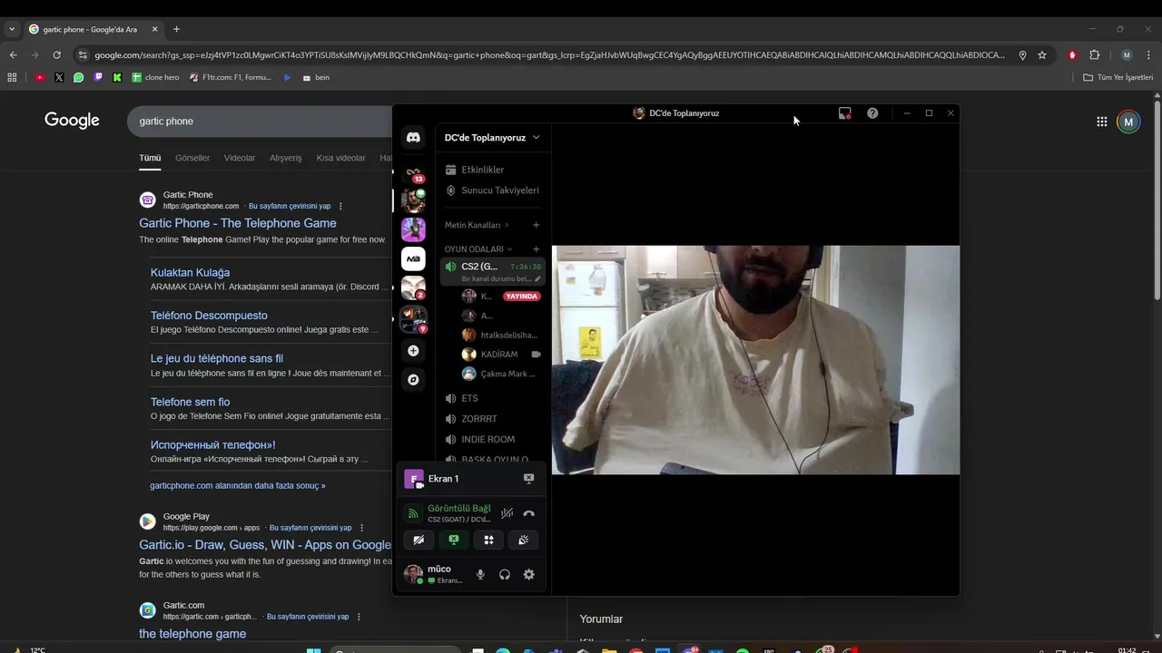Collapse Metin Kanalları category
Viewport: 1162px width, 653px height.
point(477,225)
